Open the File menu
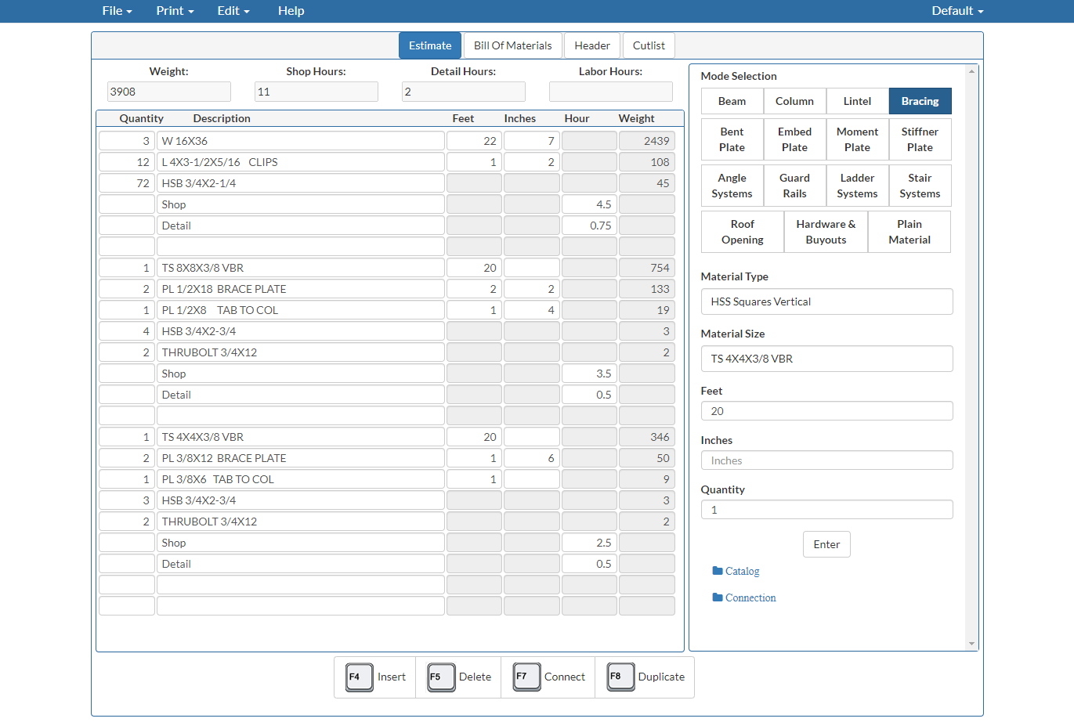The width and height of the screenshot is (1074, 722). point(117,11)
